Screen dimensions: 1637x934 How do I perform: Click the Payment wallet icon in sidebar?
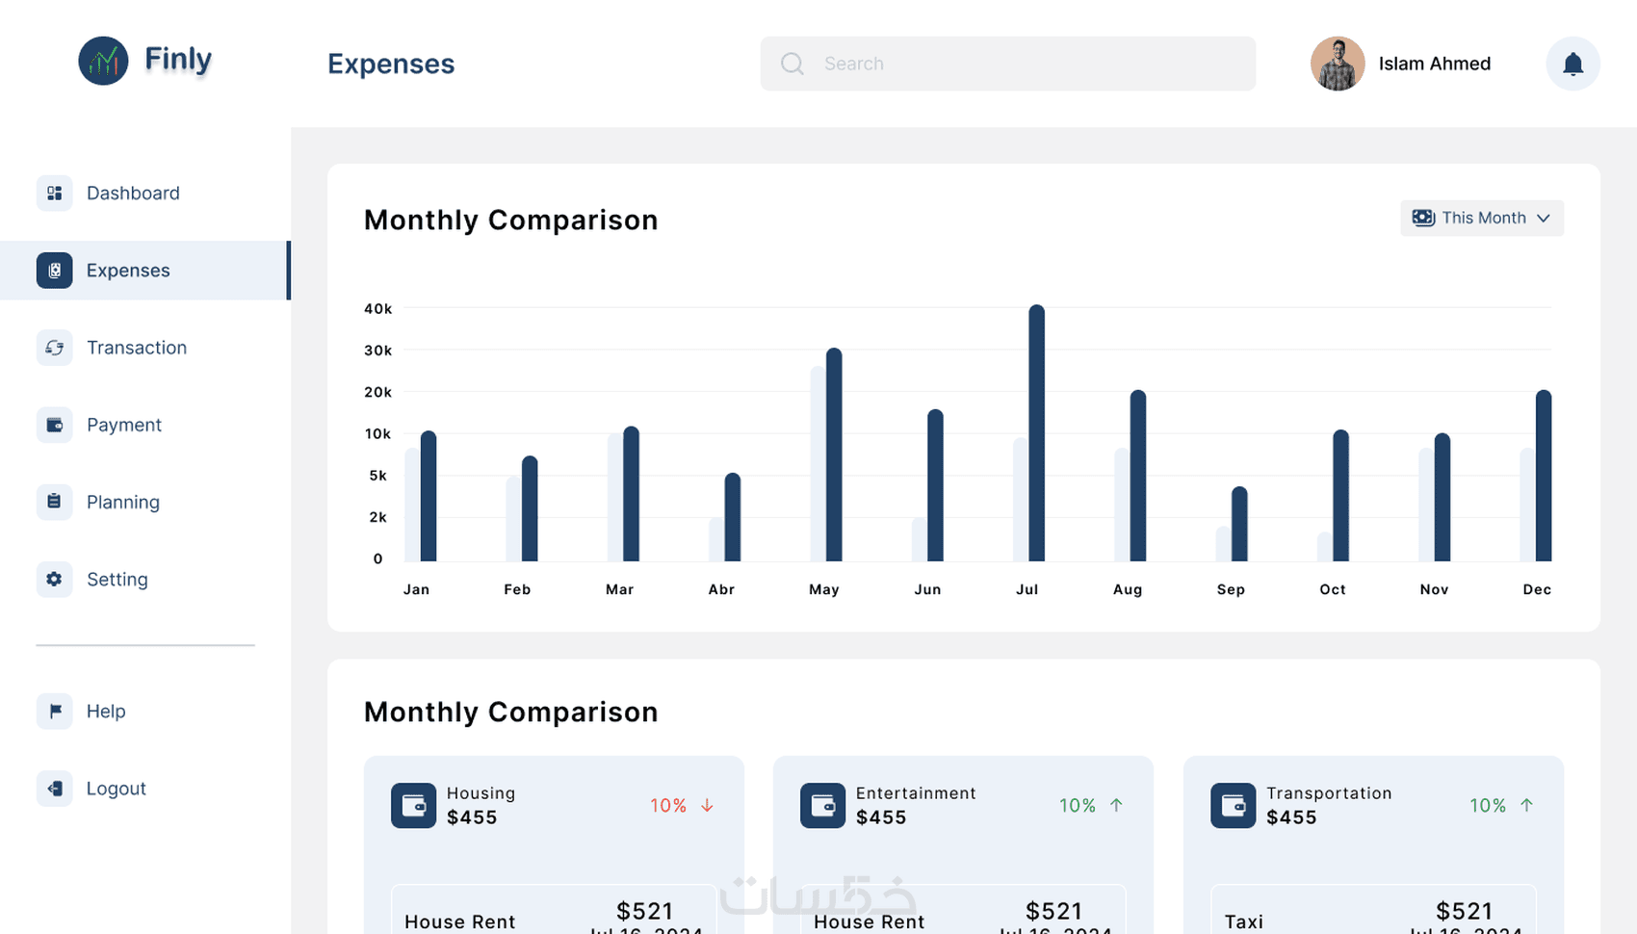click(54, 425)
